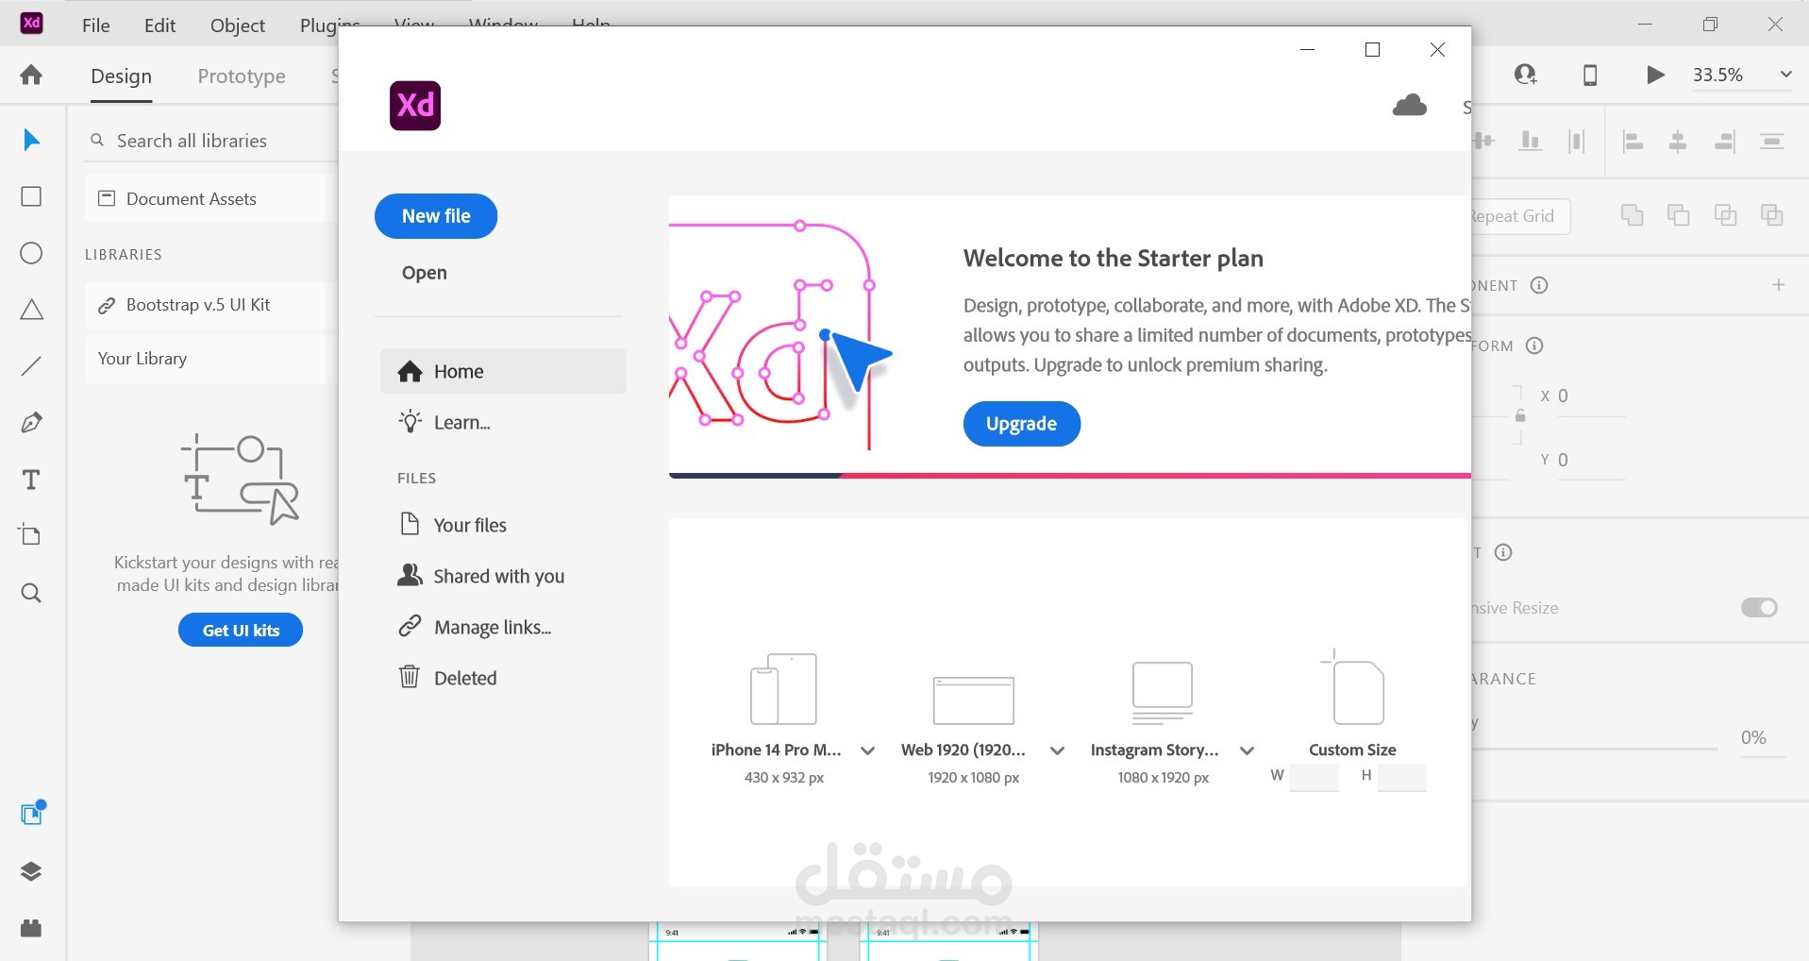The image size is (1809, 961).
Task: Select the Ellipse tool
Action: pyautogui.click(x=31, y=253)
